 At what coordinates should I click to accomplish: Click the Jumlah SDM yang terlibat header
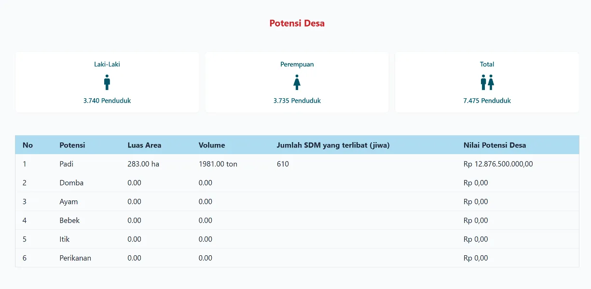(333, 145)
